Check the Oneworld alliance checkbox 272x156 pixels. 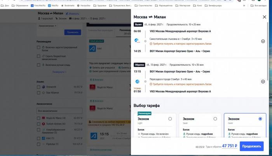[38, 87]
